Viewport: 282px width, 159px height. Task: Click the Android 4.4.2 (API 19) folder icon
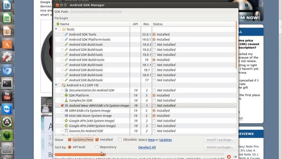click(x=64, y=85)
